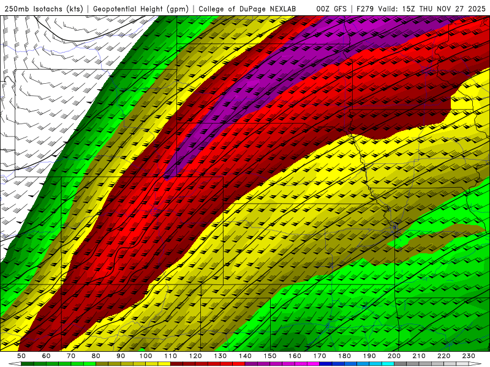The width and height of the screenshot is (490, 367).
Task: Click the '200' label on the color scale
Action: point(394,356)
